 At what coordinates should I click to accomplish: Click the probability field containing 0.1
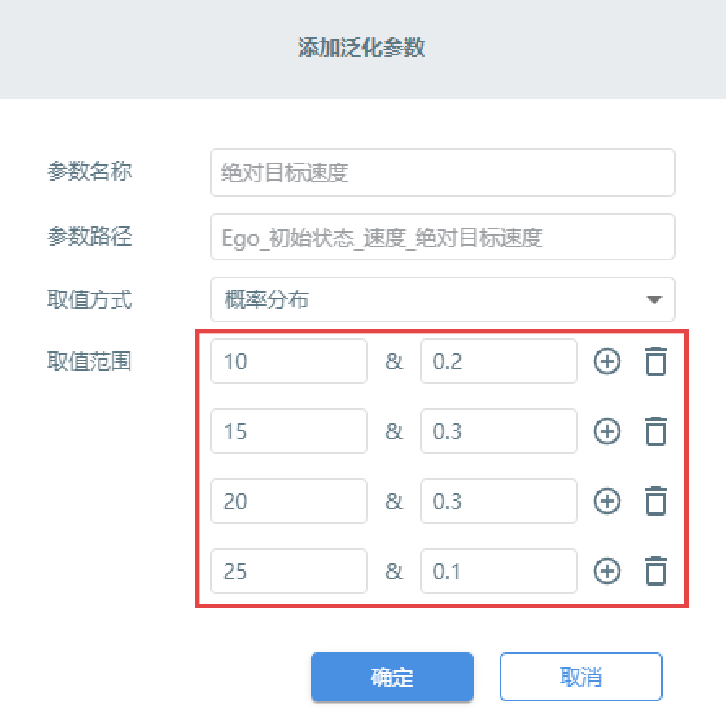(499, 571)
